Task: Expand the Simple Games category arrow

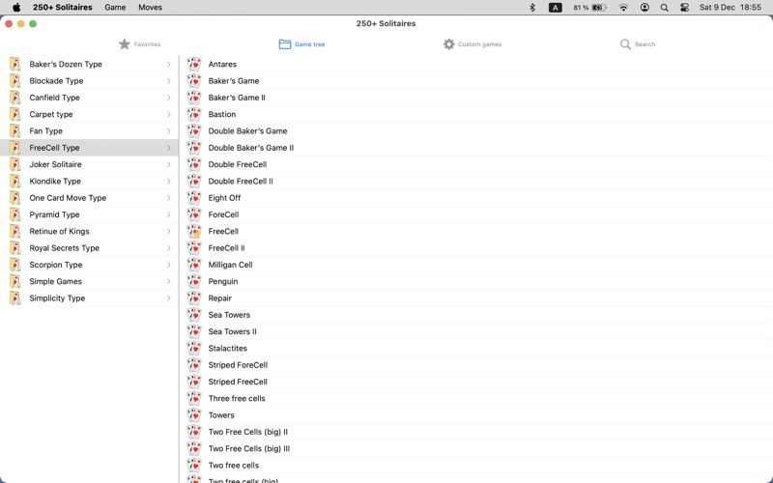Action: (168, 281)
